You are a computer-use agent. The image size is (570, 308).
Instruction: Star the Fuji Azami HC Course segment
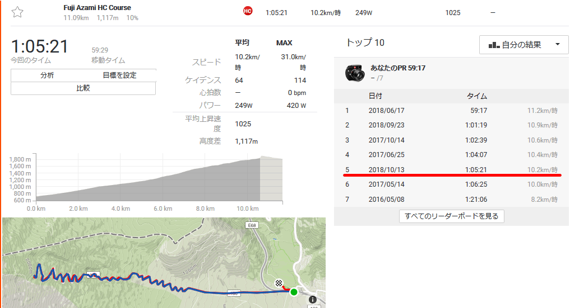(x=17, y=12)
